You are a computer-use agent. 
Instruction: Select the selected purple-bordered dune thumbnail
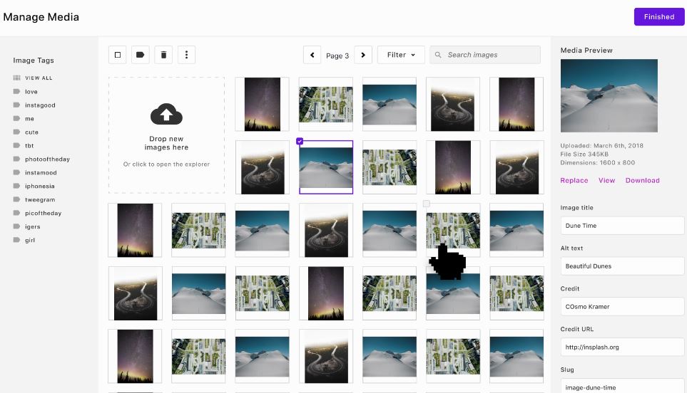(x=326, y=167)
